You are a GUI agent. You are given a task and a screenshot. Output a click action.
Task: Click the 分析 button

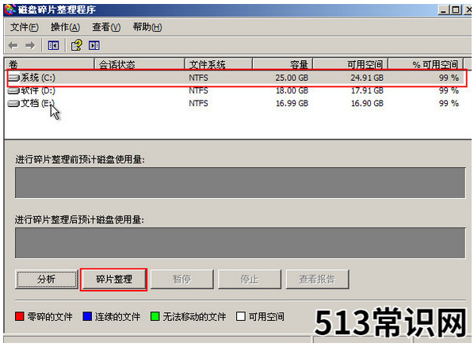click(47, 280)
